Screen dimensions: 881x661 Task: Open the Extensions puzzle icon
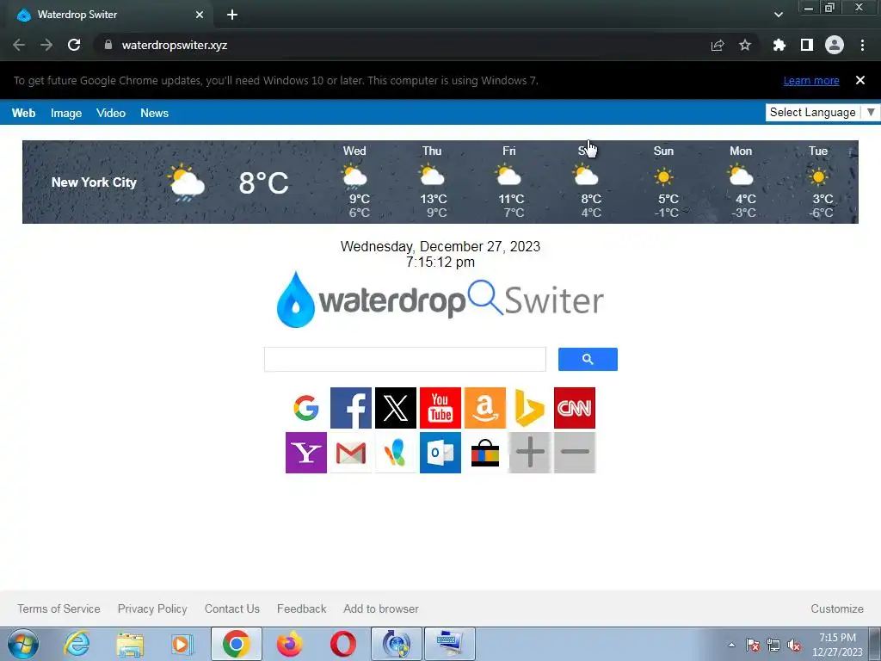tap(779, 45)
